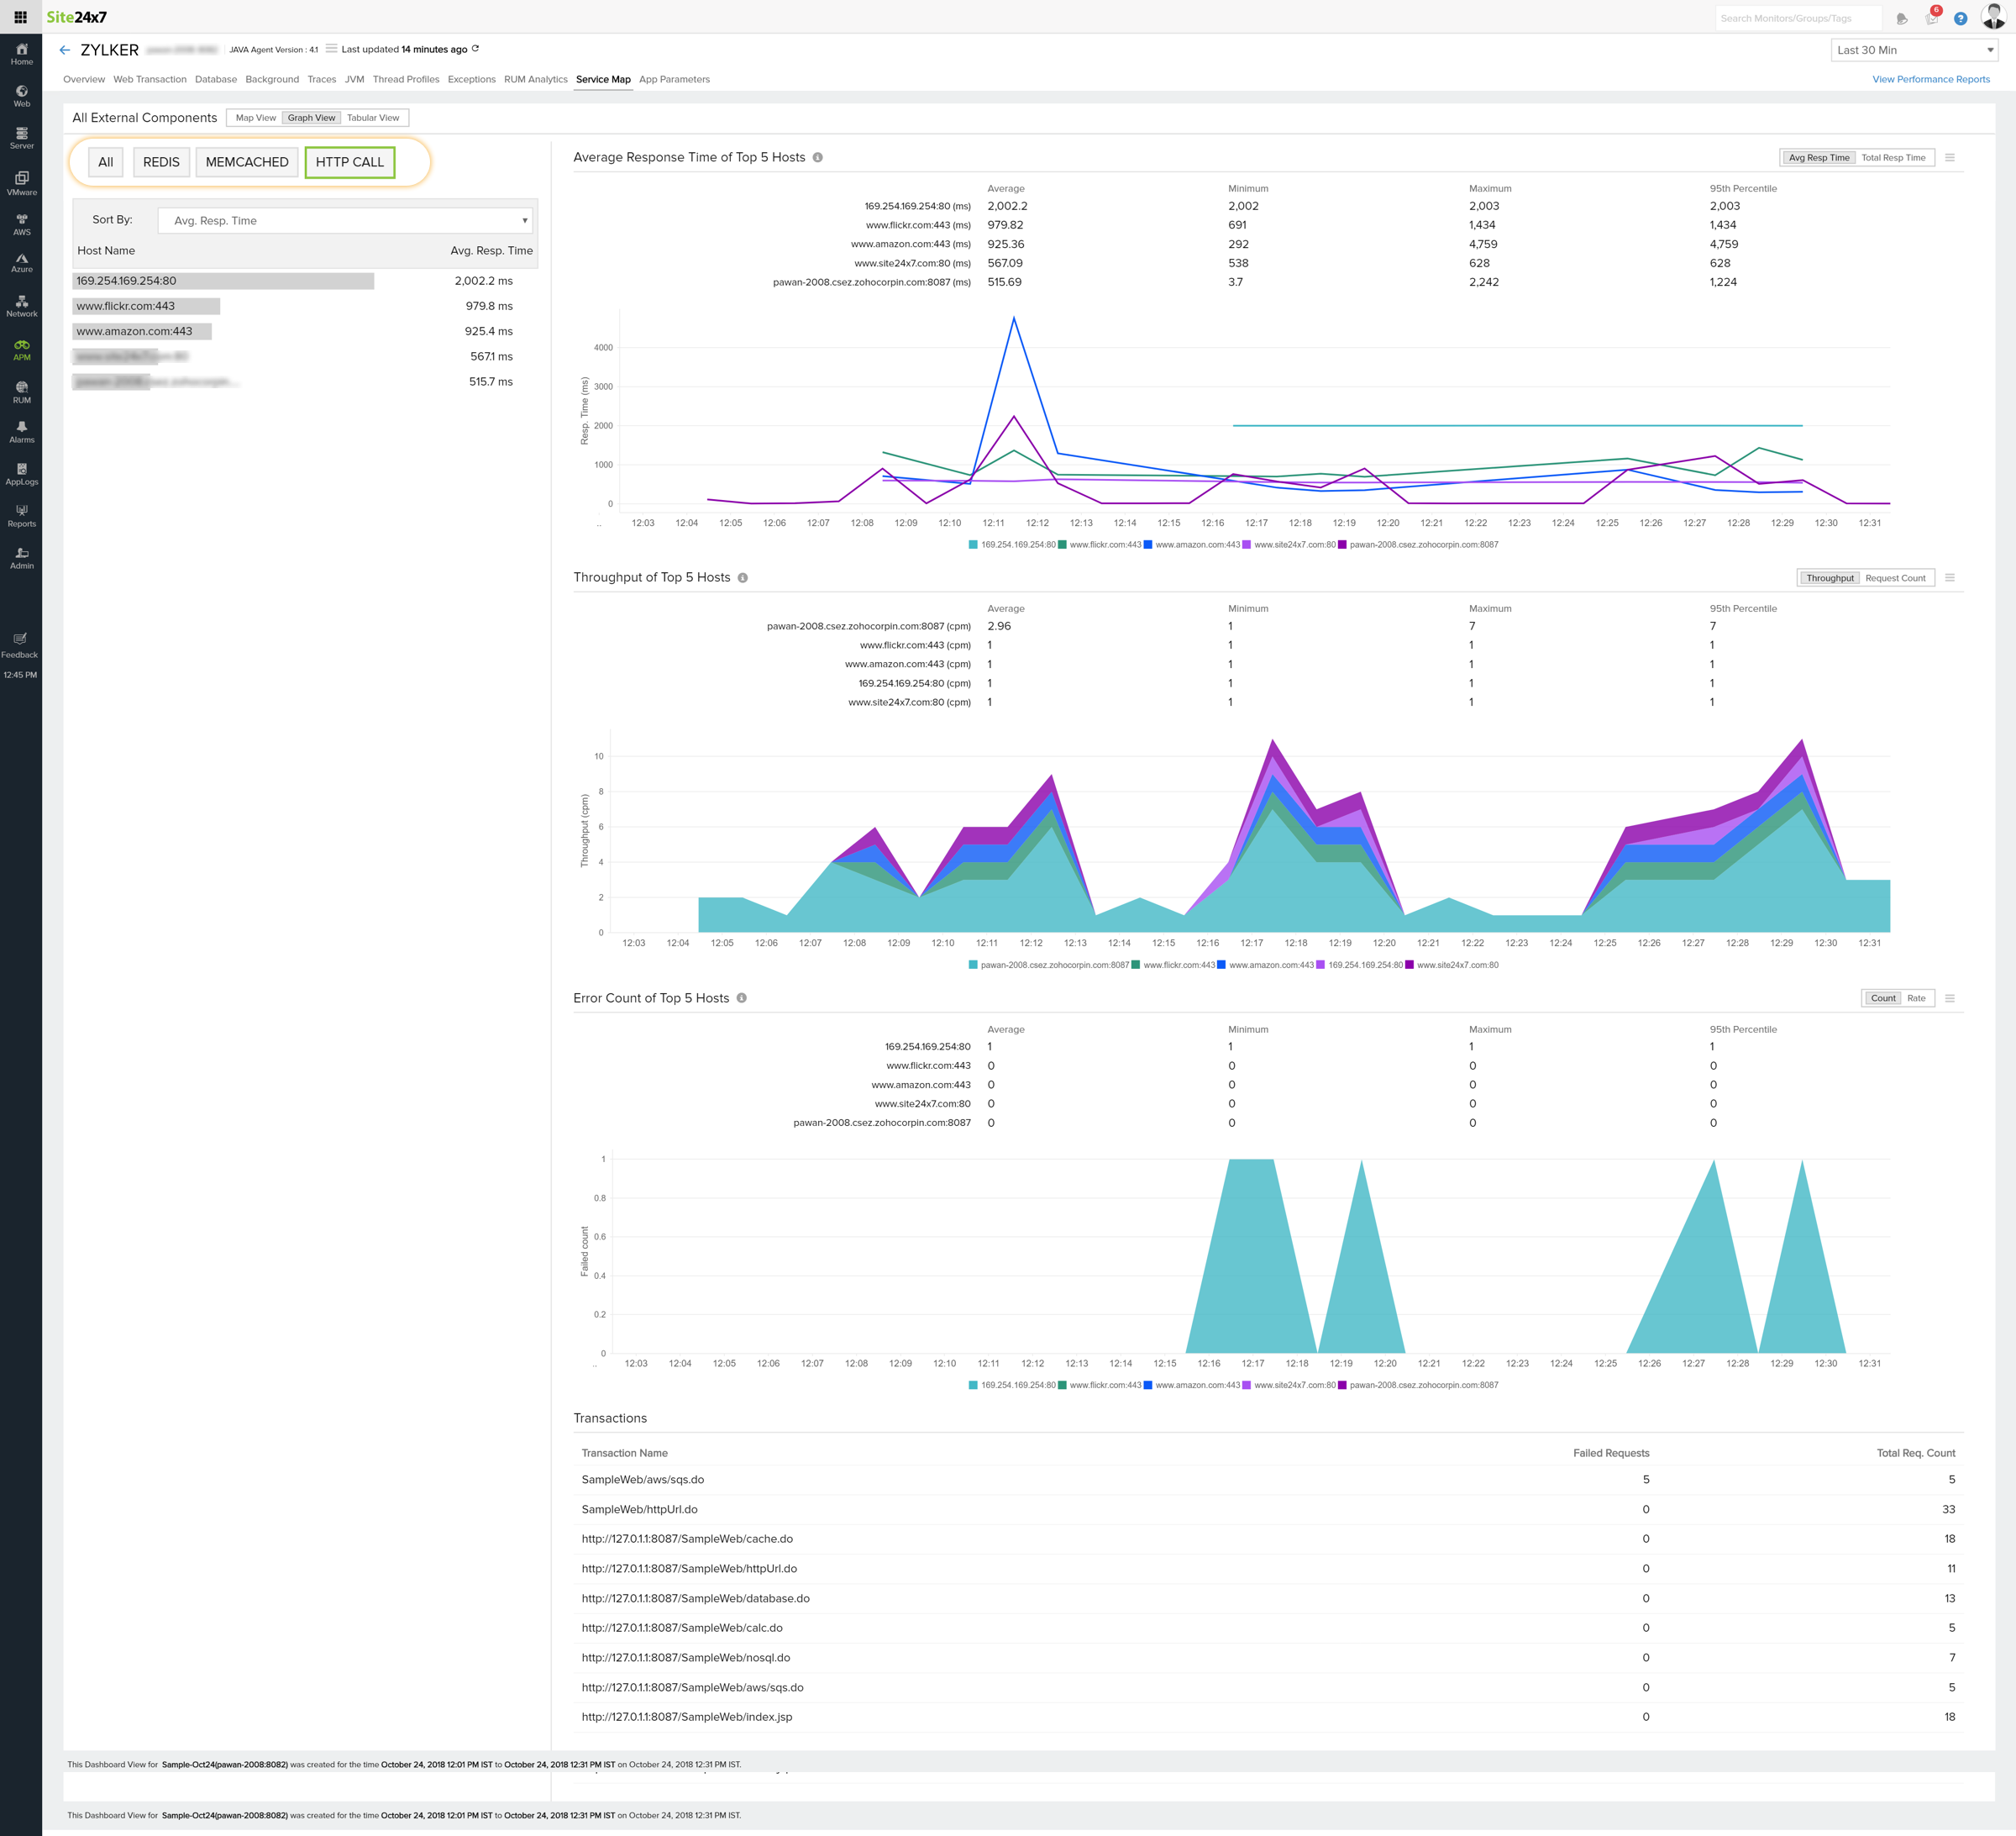Toggle throughput chart to Request Count
2016x1836 pixels.
(x=1897, y=577)
